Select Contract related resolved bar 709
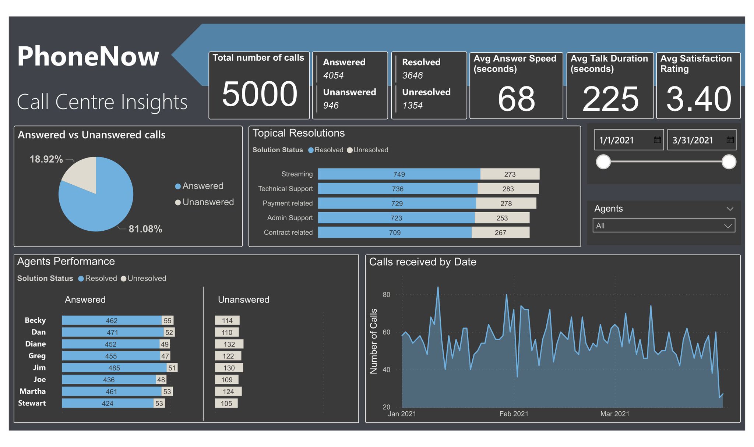 pos(395,232)
